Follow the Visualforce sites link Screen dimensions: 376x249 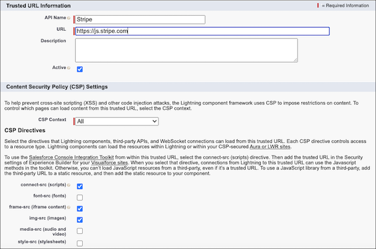[109, 162]
